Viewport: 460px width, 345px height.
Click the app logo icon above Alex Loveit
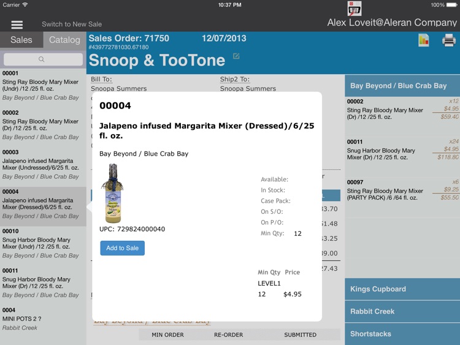[x=355, y=9]
